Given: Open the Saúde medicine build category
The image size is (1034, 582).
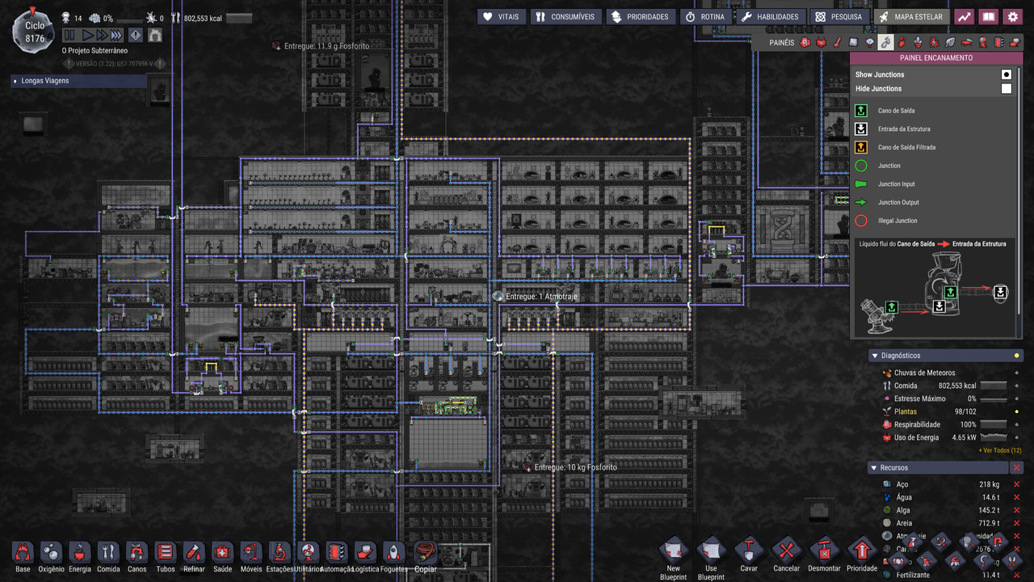Looking at the screenshot, I should [222, 556].
